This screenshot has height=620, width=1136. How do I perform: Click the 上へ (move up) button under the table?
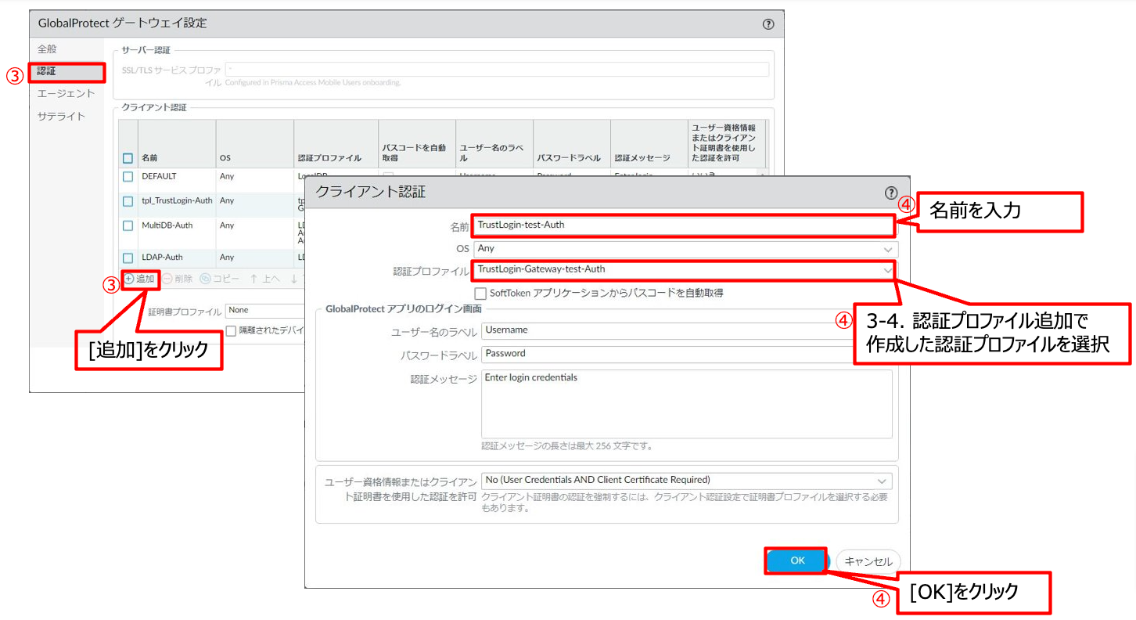click(x=265, y=279)
